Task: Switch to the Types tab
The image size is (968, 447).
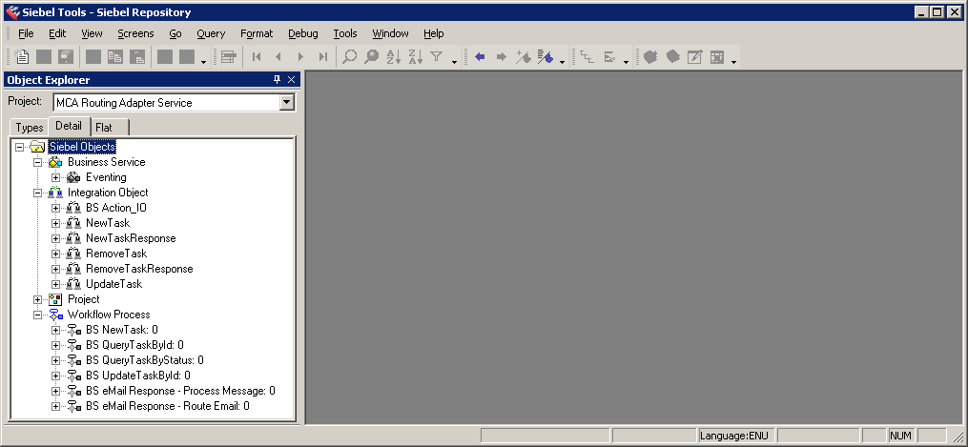Action: point(30,127)
